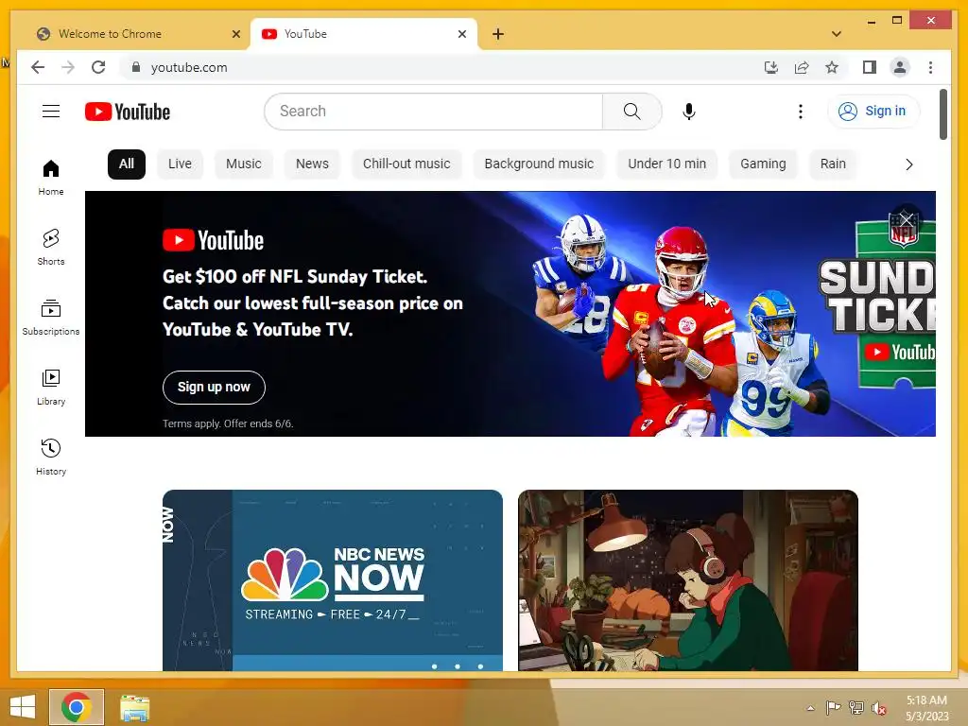
Task: Select the YouTube browser tab
Action: coord(364,34)
